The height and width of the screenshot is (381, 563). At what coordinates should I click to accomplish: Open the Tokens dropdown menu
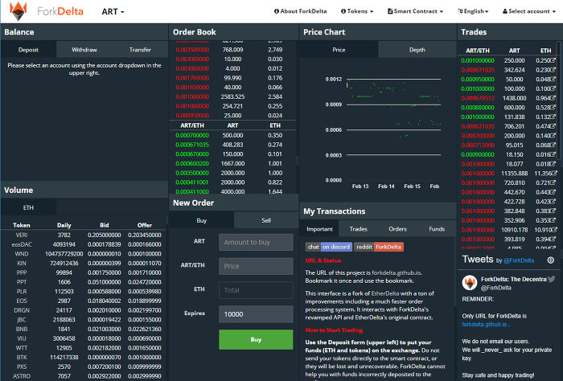click(357, 11)
